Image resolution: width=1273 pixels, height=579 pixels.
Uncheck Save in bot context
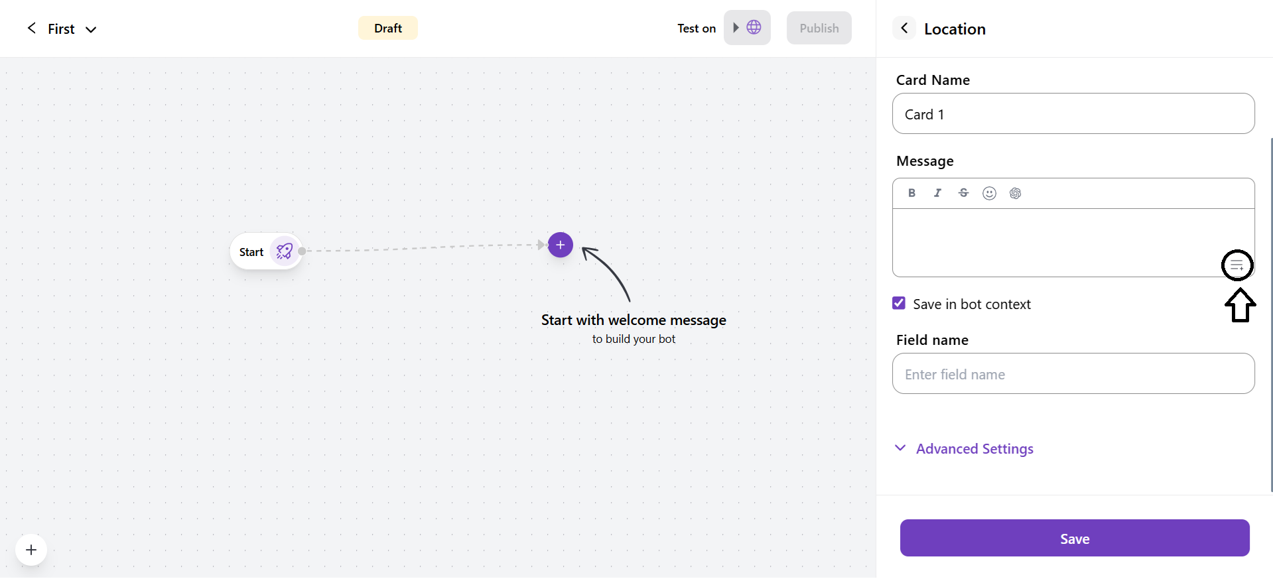[899, 303]
